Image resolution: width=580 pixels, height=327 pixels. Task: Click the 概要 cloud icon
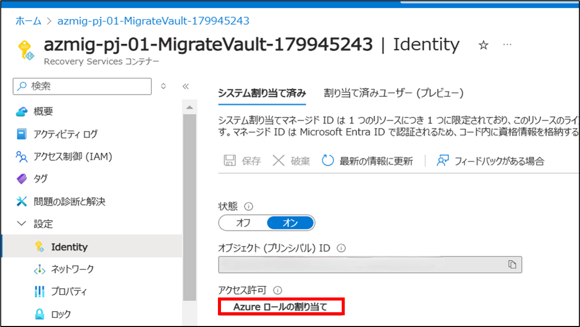click(21, 112)
